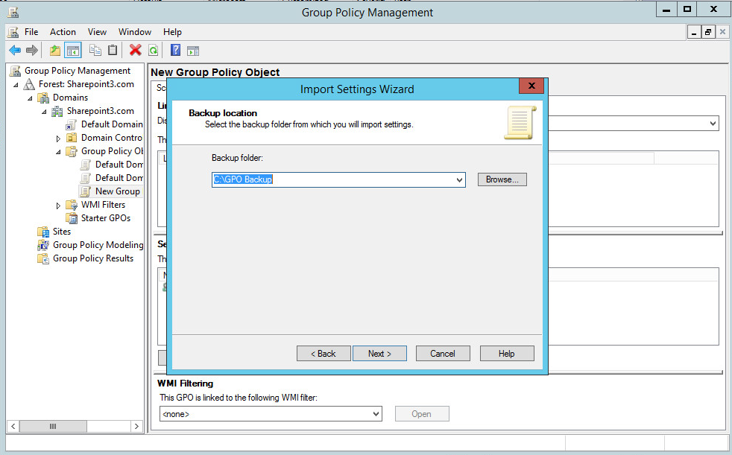Click Next in the Import Settings Wizard

pos(379,354)
